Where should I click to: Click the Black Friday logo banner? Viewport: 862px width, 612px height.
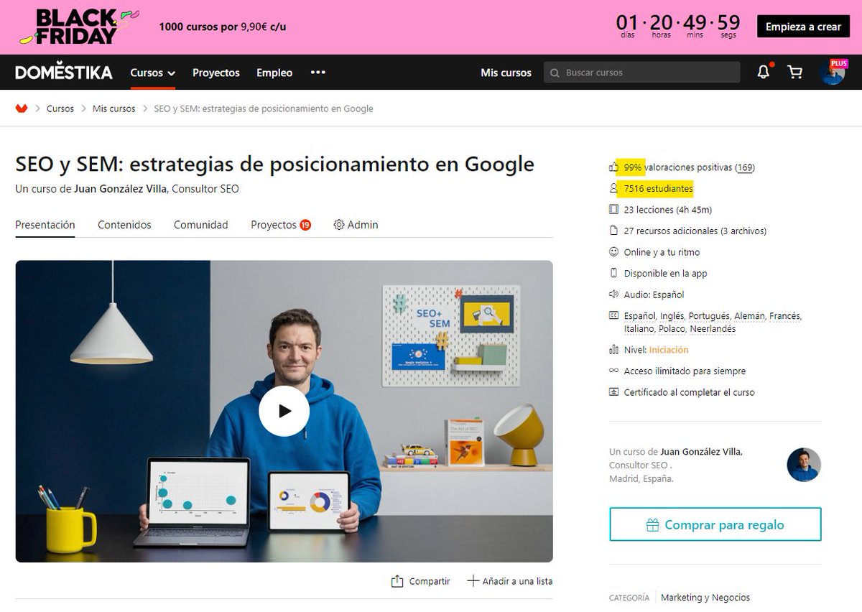coord(79,27)
